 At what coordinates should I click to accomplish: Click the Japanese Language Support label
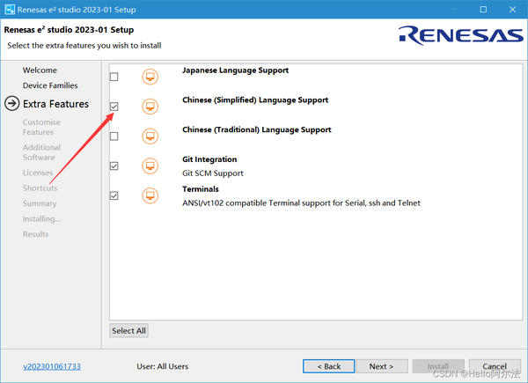(235, 70)
